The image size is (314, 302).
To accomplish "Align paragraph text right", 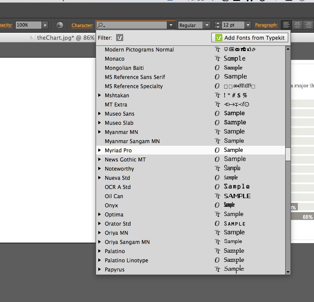I will coord(308,25).
